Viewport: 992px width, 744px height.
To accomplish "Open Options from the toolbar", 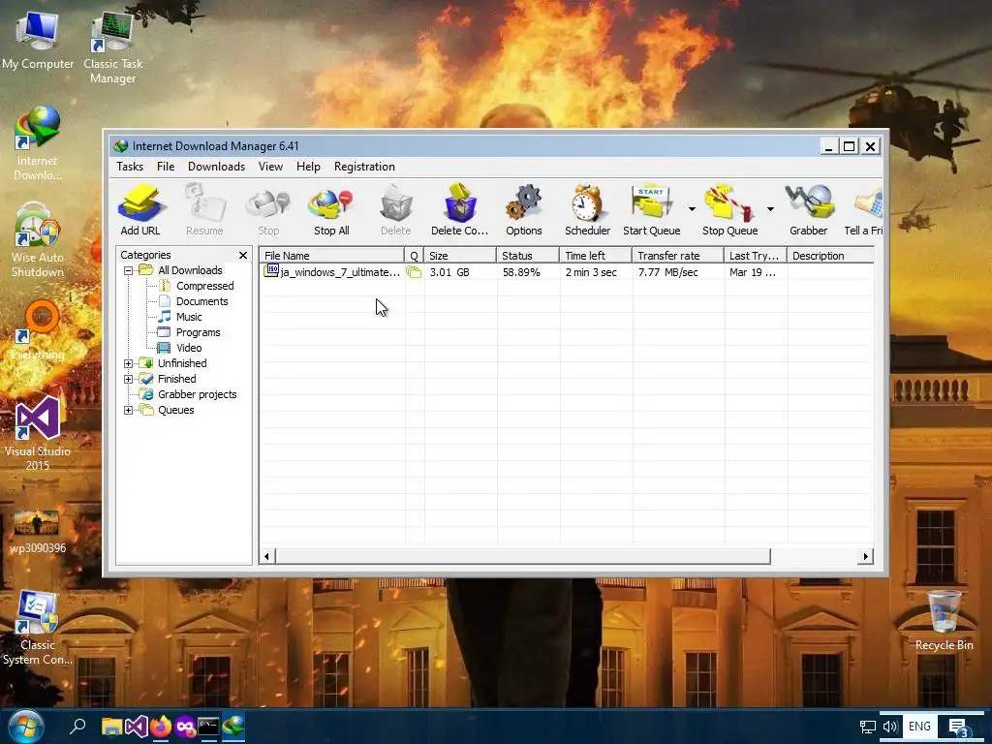I will tap(524, 210).
